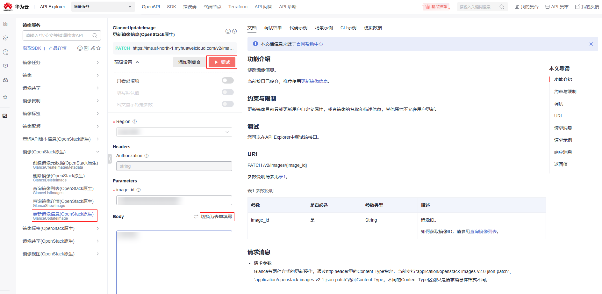
Task: Click the red 调试 debug button
Action: tap(222, 62)
